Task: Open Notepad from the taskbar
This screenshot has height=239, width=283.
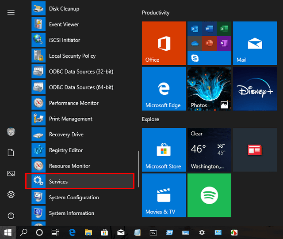Action: [137, 232]
